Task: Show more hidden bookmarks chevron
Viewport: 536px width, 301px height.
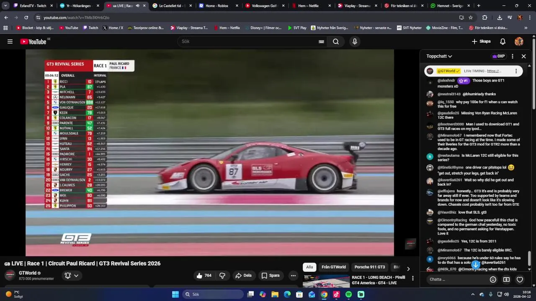Action: click(x=526, y=28)
